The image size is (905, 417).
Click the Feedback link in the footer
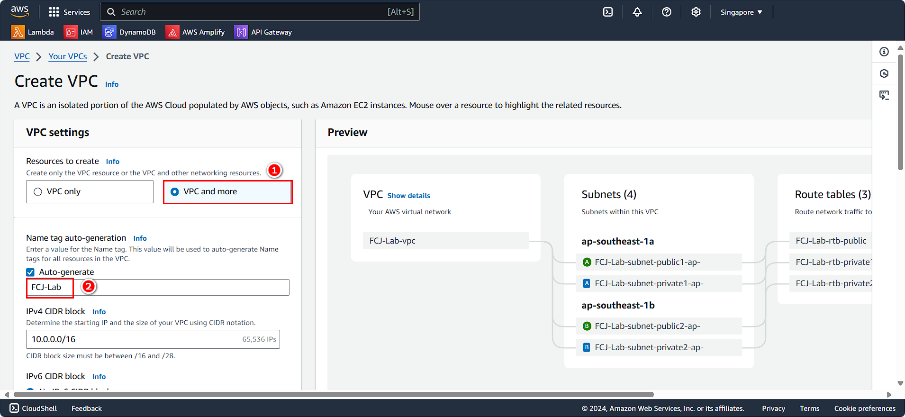pyautogui.click(x=87, y=408)
